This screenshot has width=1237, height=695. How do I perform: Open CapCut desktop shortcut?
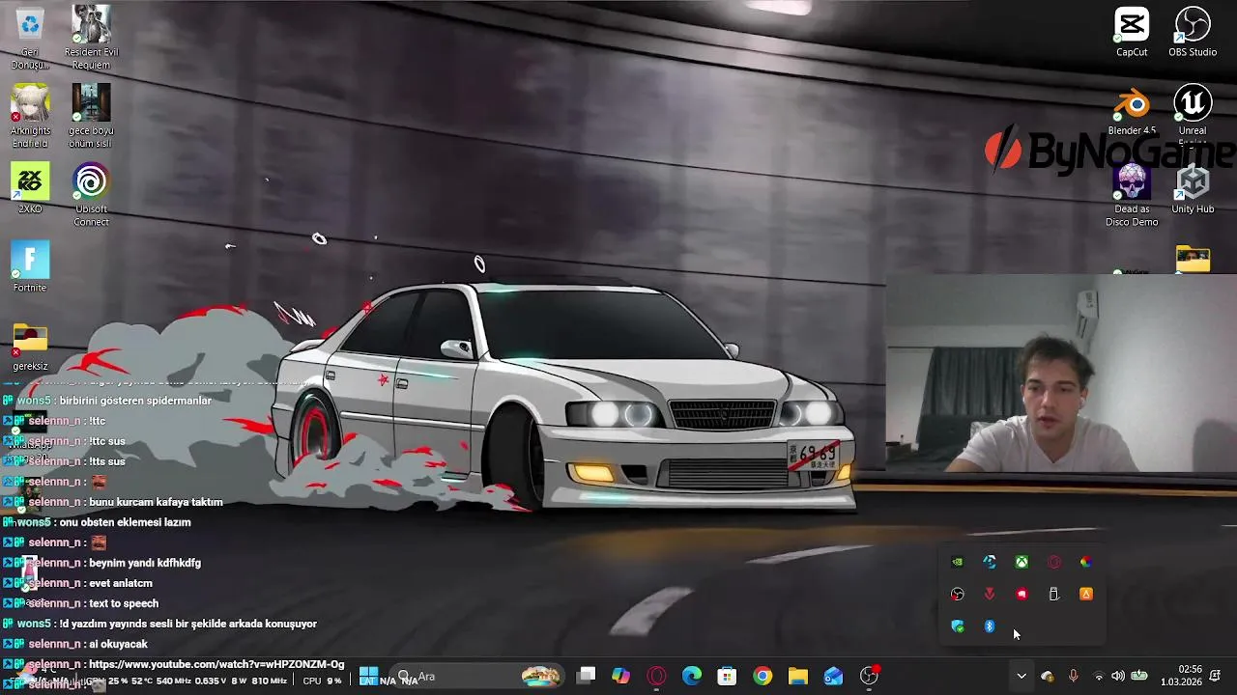[x=1132, y=32]
